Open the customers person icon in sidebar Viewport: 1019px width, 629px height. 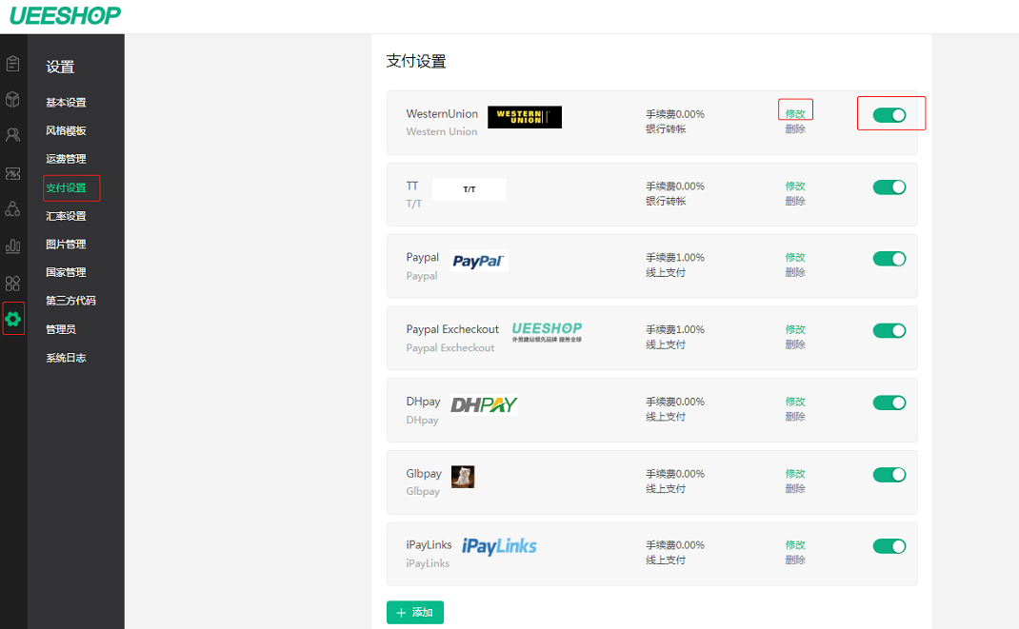click(x=12, y=135)
